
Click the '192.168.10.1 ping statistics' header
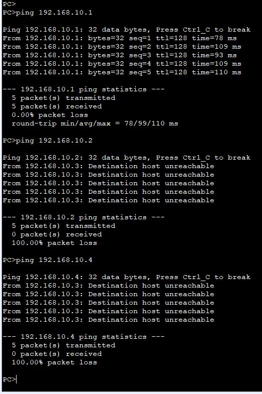point(84,89)
